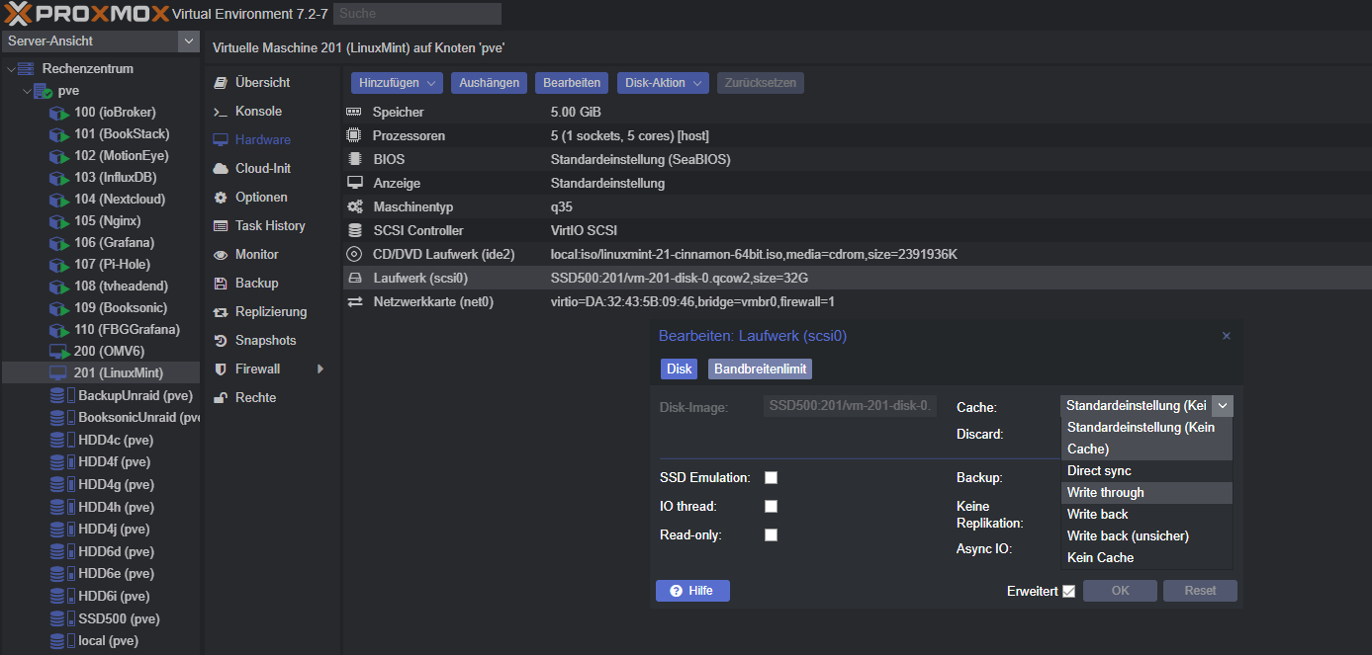Open the Hinzufügen dropdown button
1372x655 pixels.
398,83
